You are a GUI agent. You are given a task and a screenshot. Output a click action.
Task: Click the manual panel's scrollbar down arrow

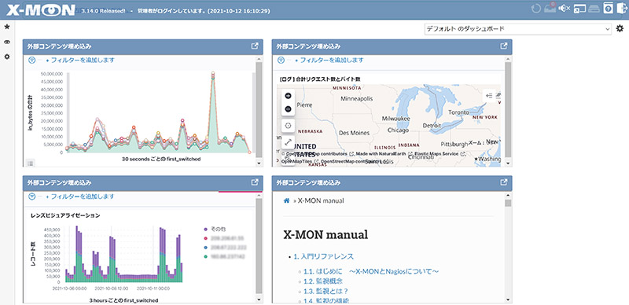508,299
